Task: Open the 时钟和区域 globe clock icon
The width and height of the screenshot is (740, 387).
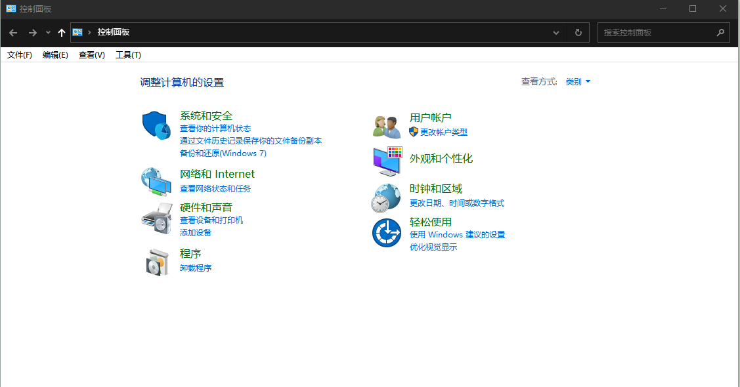Action: [x=386, y=199]
